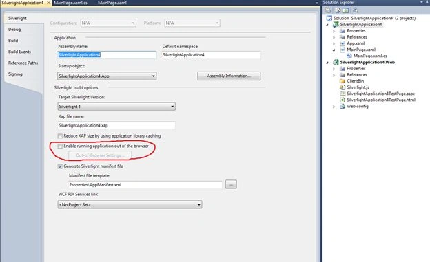Open the WCF RIA Services link dropdown

[199, 204]
